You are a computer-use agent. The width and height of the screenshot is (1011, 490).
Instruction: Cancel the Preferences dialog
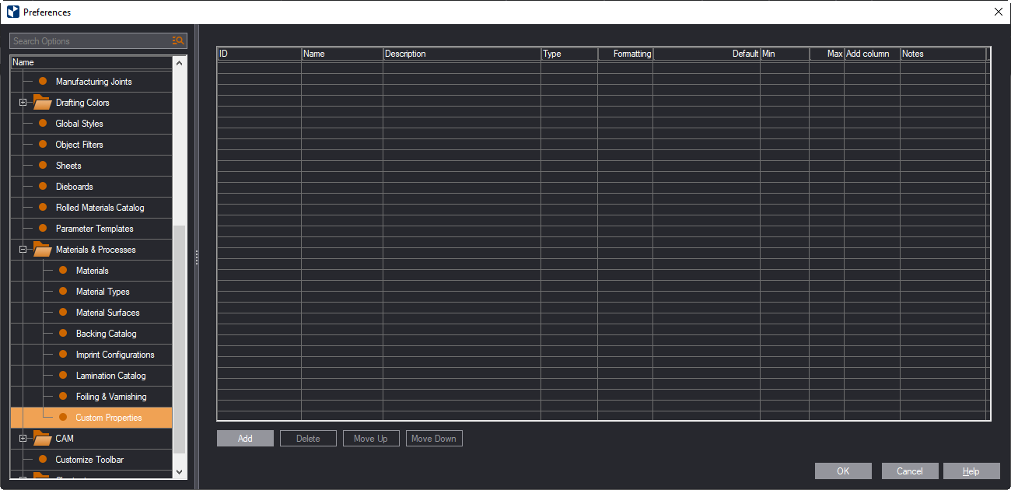(909, 471)
